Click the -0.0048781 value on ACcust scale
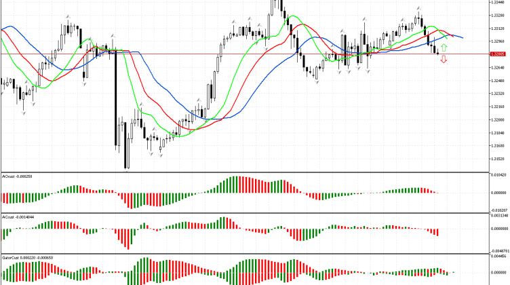The width and height of the screenshot is (510, 285). [498, 250]
